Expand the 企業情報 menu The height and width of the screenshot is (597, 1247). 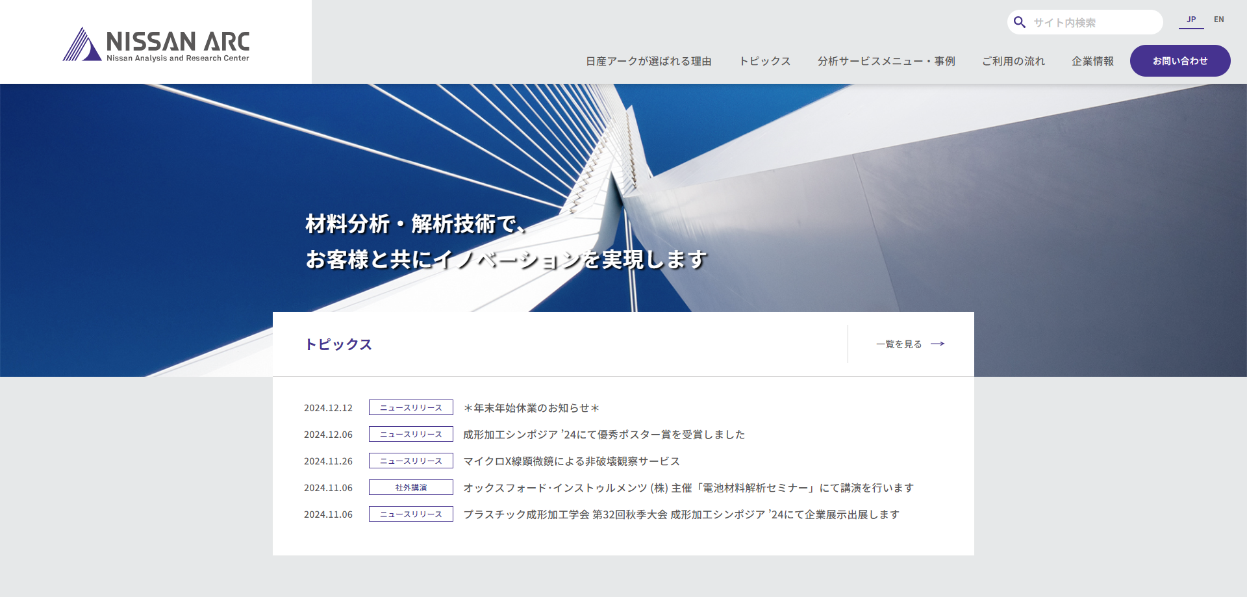point(1092,61)
